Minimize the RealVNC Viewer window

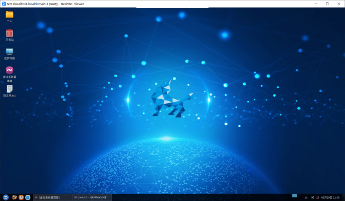(x=316, y=4)
